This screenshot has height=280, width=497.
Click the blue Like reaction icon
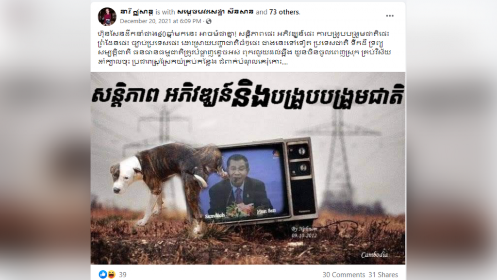click(103, 274)
